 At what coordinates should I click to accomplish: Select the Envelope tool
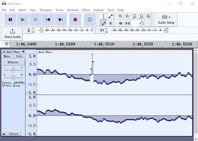point(111,16)
